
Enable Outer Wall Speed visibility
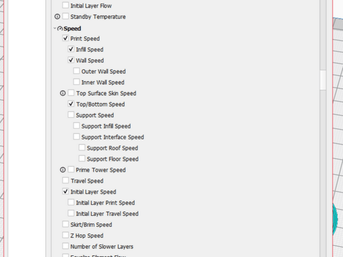click(x=77, y=71)
